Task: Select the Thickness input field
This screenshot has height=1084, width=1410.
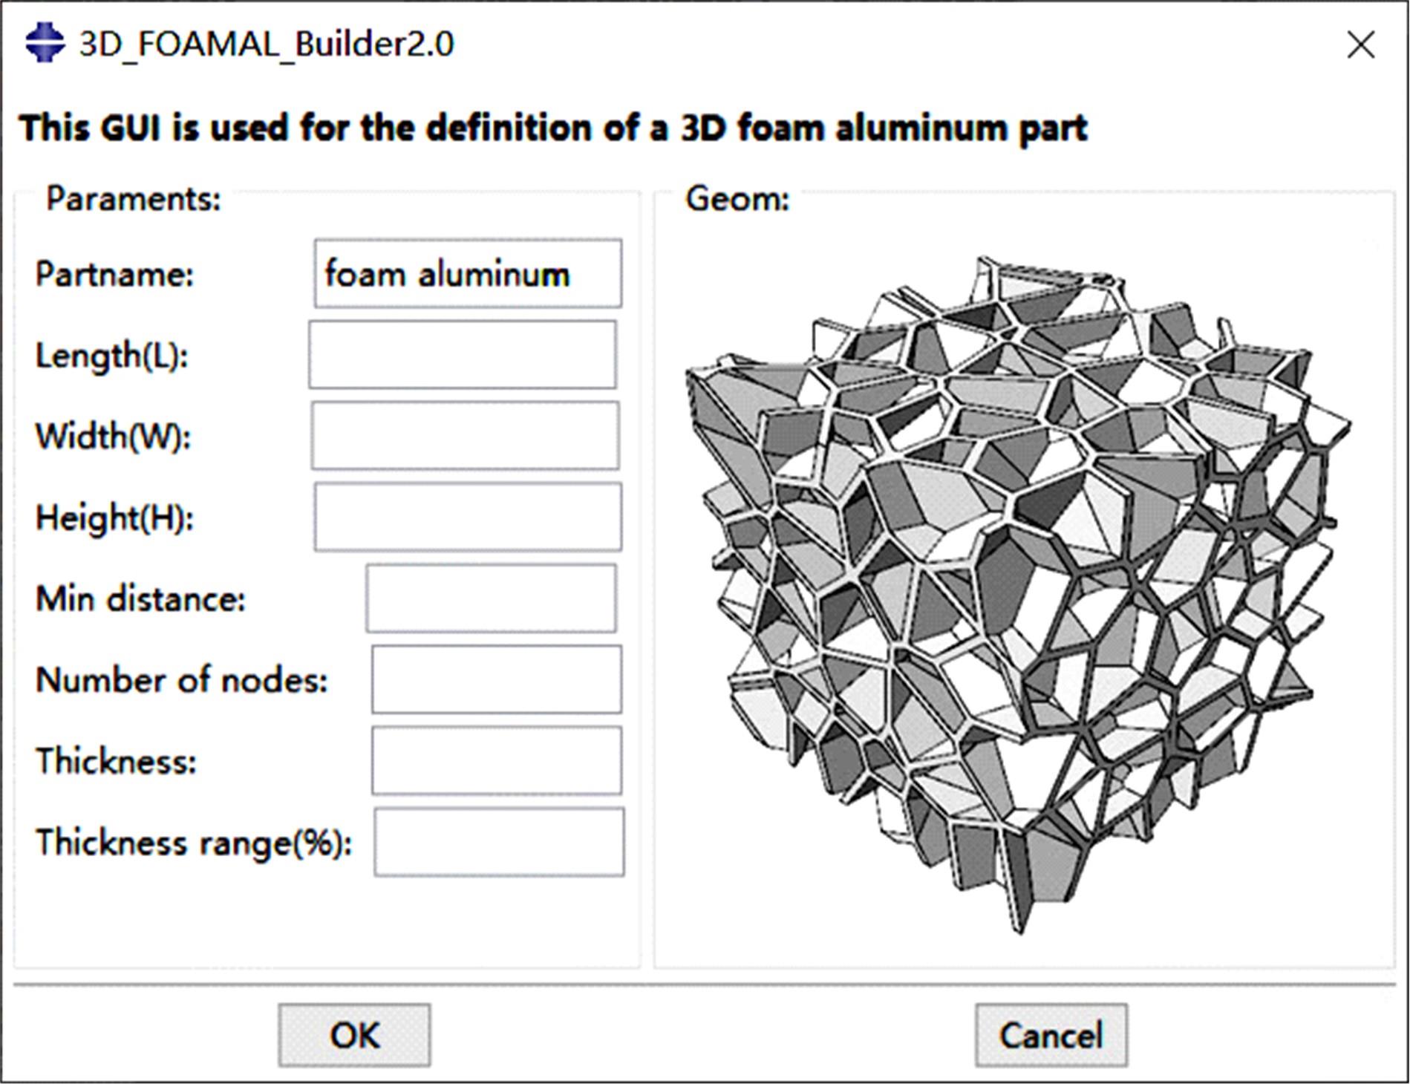Action: pos(497,761)
